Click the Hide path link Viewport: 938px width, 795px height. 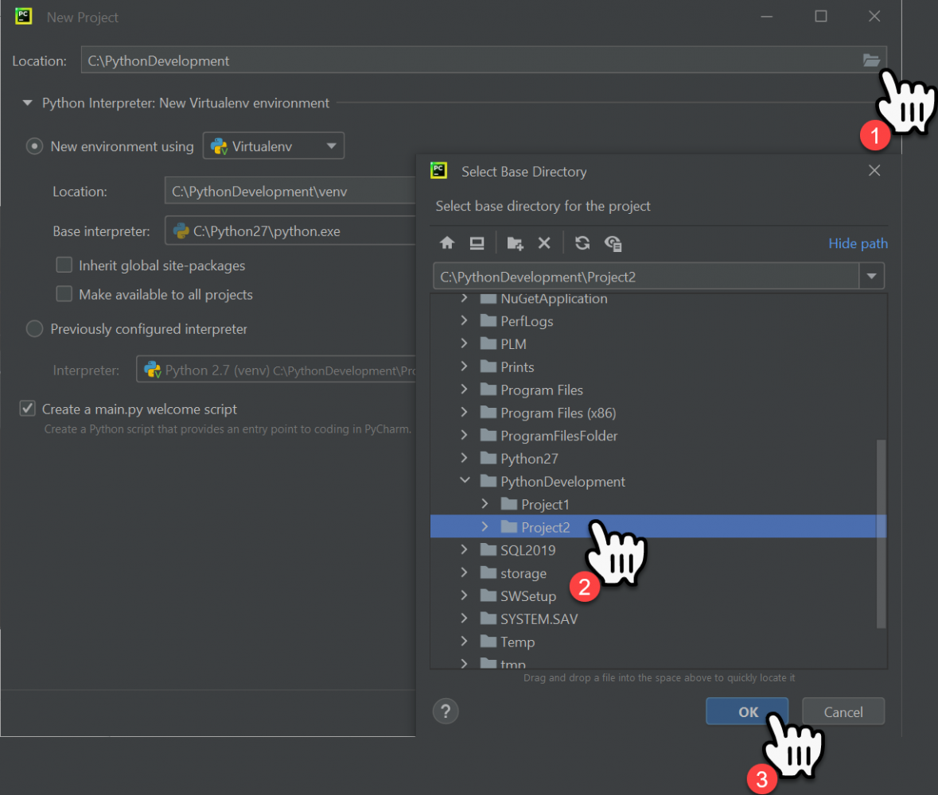click(x=858, y=243)
